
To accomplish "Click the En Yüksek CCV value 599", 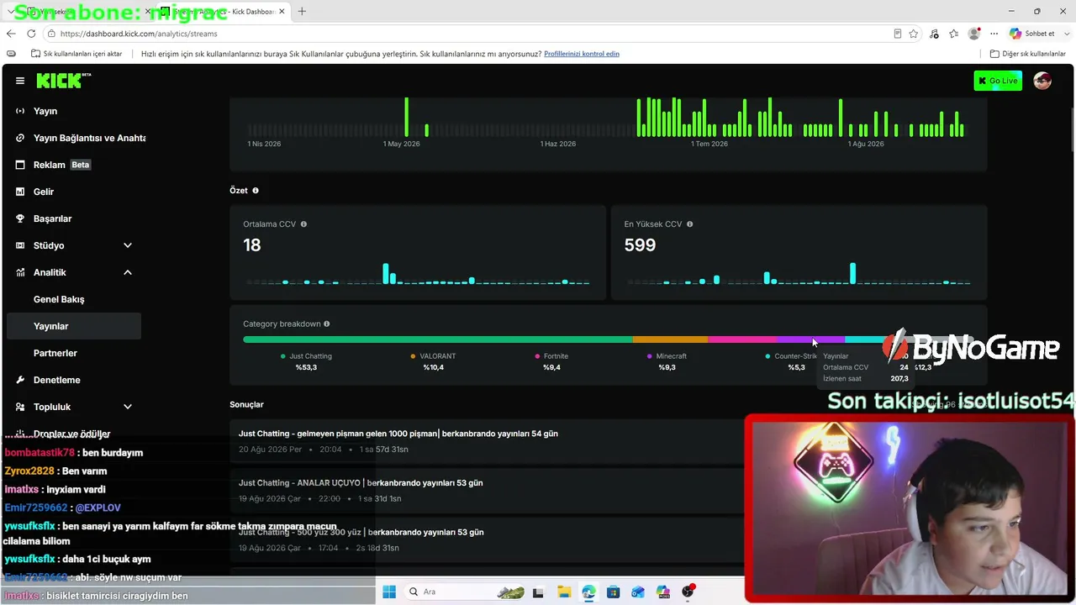I will tap(640, 245).
